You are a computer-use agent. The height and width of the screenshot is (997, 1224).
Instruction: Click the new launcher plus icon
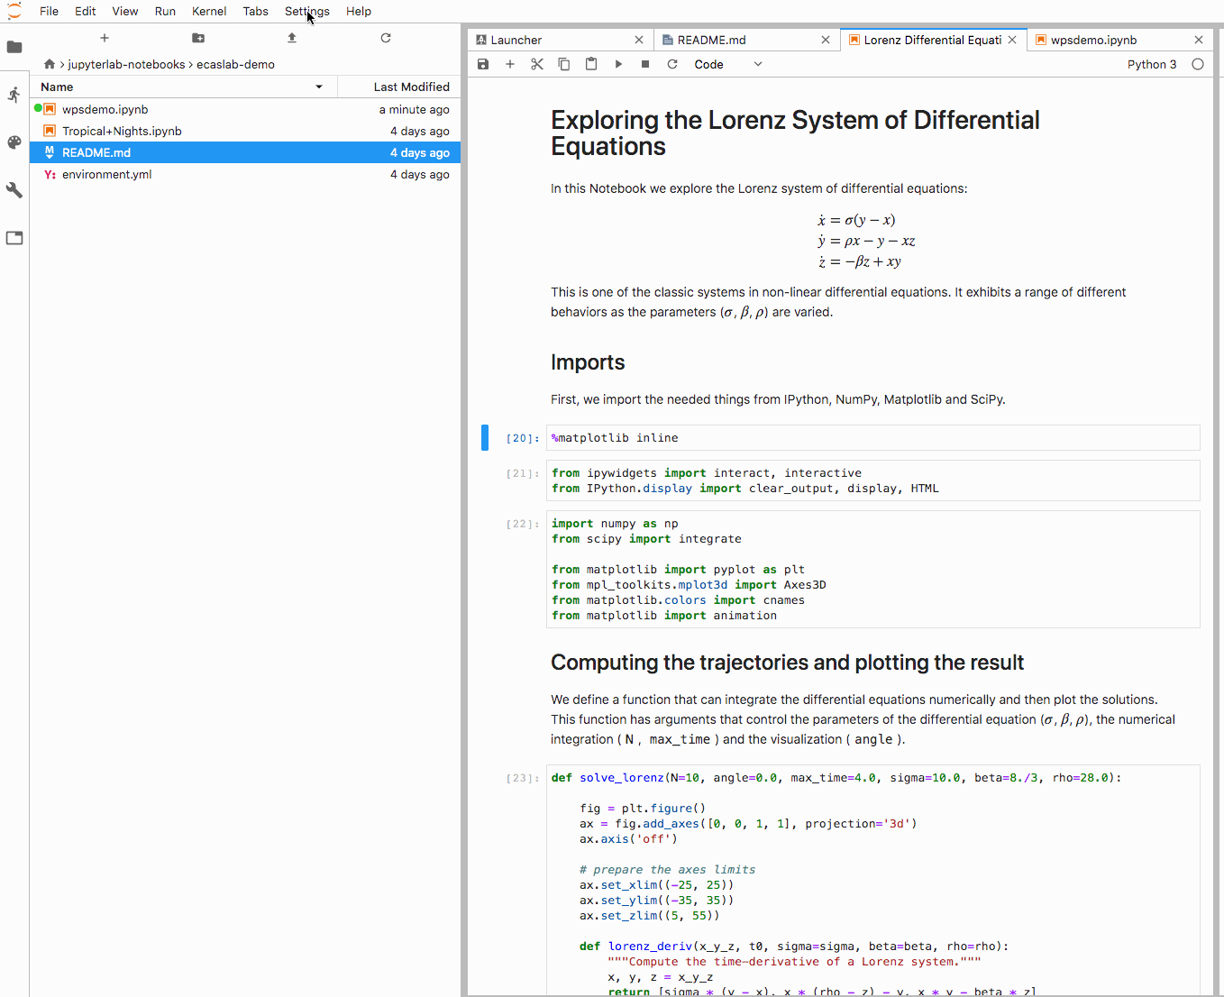point(105,38)
